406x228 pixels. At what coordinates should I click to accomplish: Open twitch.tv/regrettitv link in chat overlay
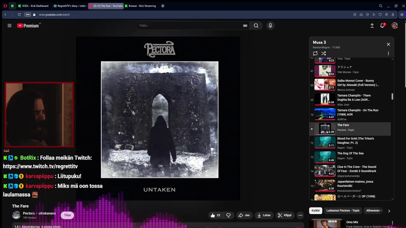[40, 166]
